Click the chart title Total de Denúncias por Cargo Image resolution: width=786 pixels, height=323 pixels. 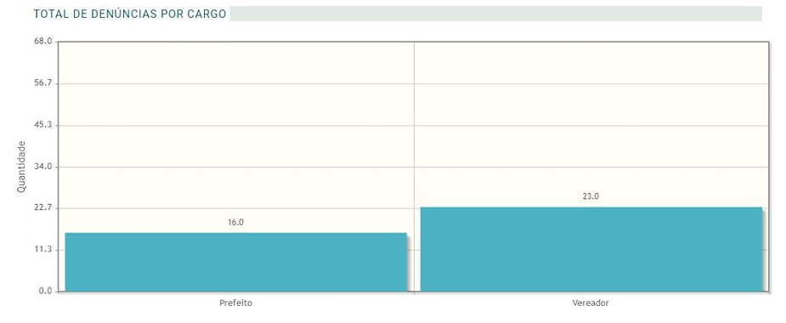click(130, 14)
